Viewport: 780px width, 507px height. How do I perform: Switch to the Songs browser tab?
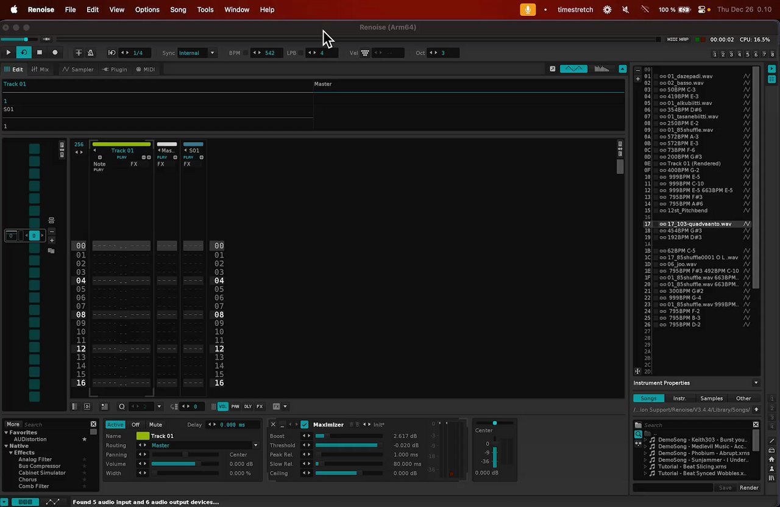tap(648, 398)
